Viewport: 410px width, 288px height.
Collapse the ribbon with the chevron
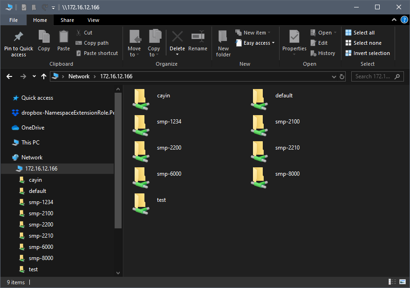[x=394, y=20]
